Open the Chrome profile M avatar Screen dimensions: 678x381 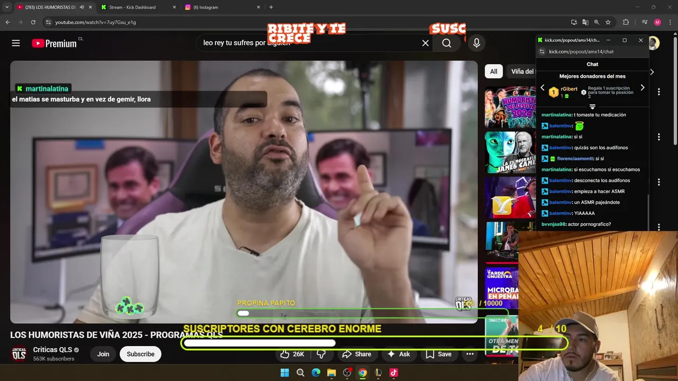(657, 22)
